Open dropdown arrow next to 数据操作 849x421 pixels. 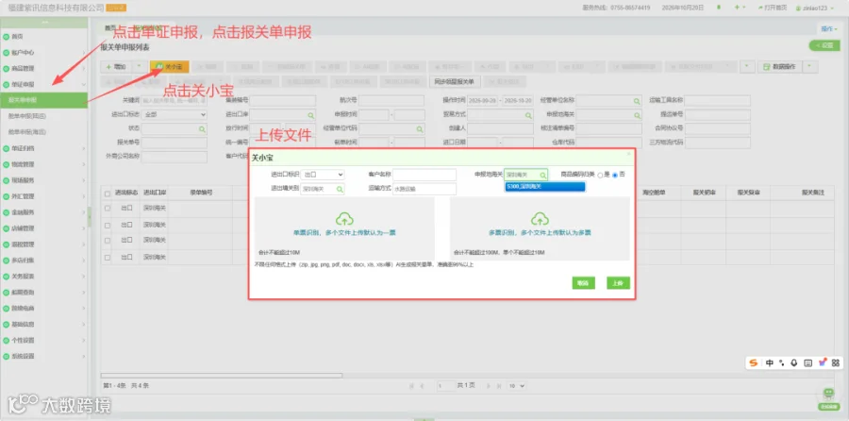[x=809, y=67]
